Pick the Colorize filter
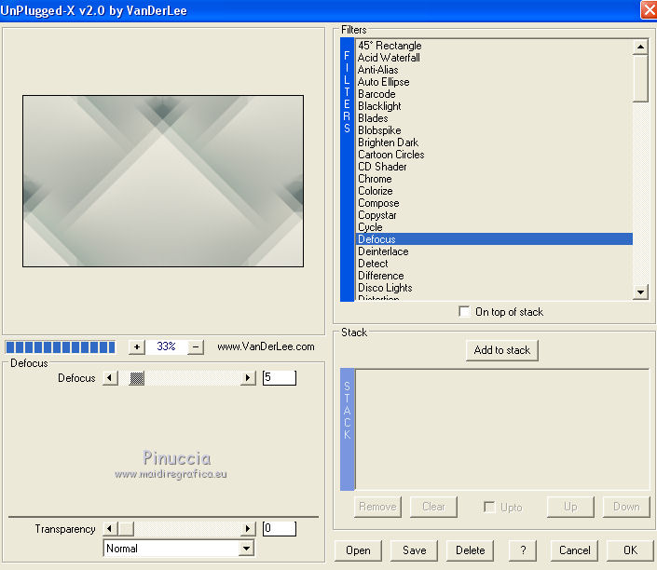Screen dimensions: 657x570 (494, 191)
